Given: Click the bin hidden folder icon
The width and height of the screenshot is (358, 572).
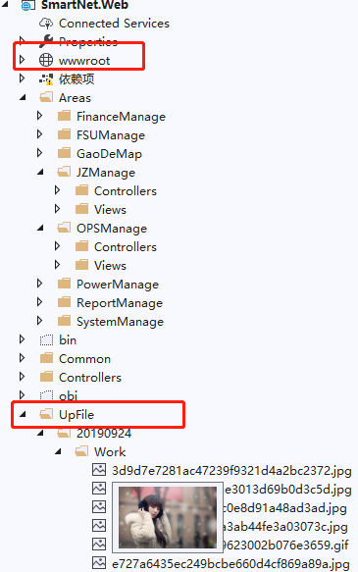Looking at the screenshot, I should (46, 340).
